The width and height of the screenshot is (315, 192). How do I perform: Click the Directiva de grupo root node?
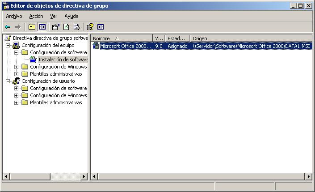tap(49, 38)
